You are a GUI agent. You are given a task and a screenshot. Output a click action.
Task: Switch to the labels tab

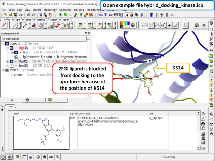pos(28,20)
